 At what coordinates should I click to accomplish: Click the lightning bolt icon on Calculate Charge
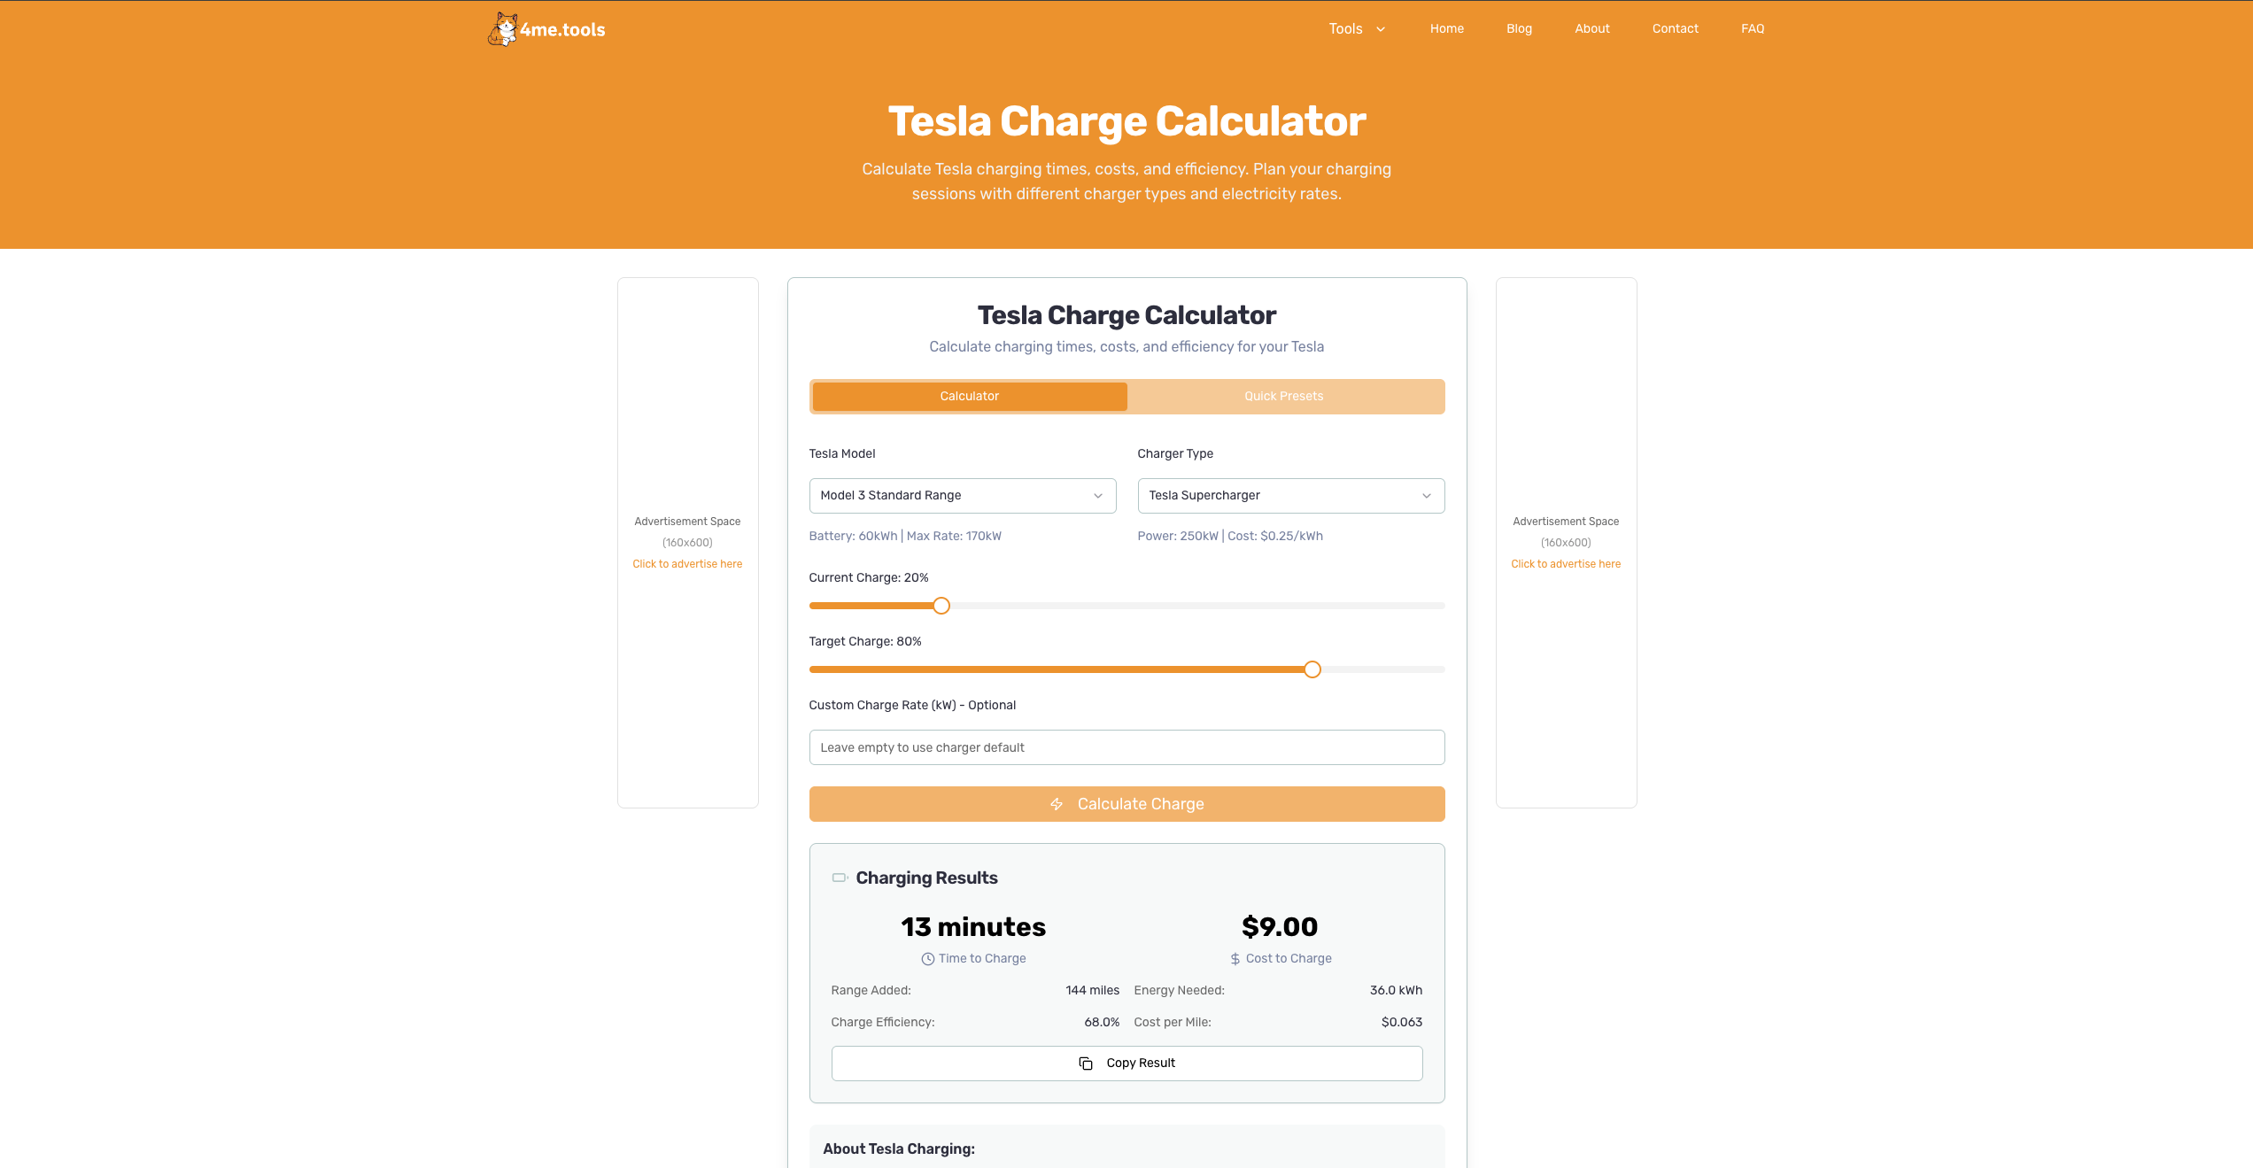click(1057, 804)
